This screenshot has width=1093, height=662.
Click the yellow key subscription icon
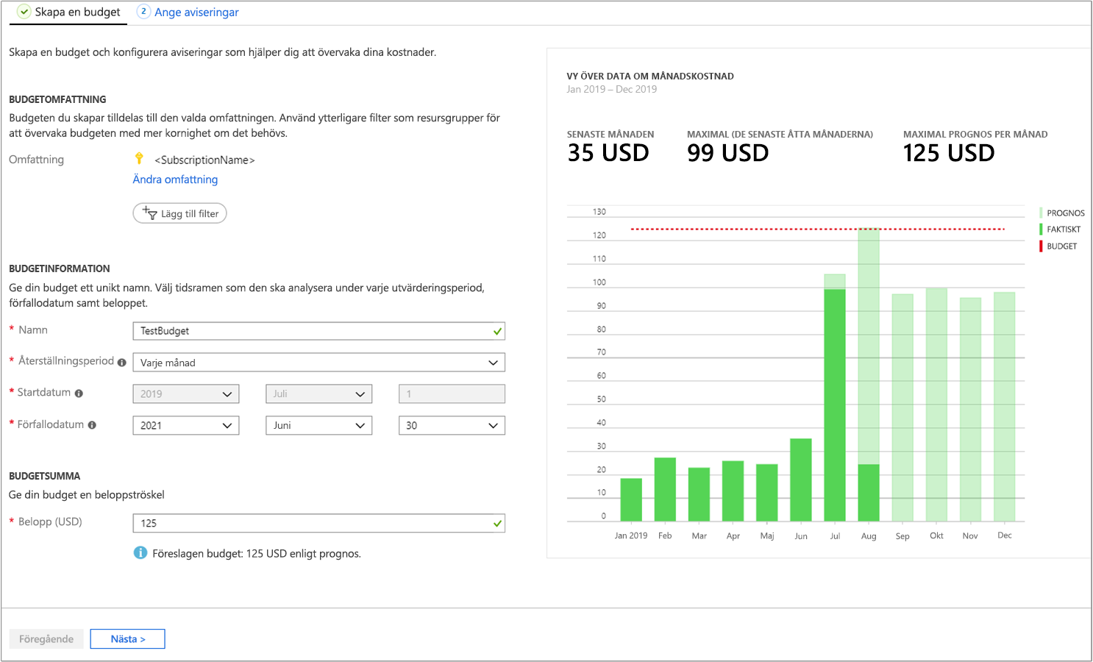coord(139,158)
